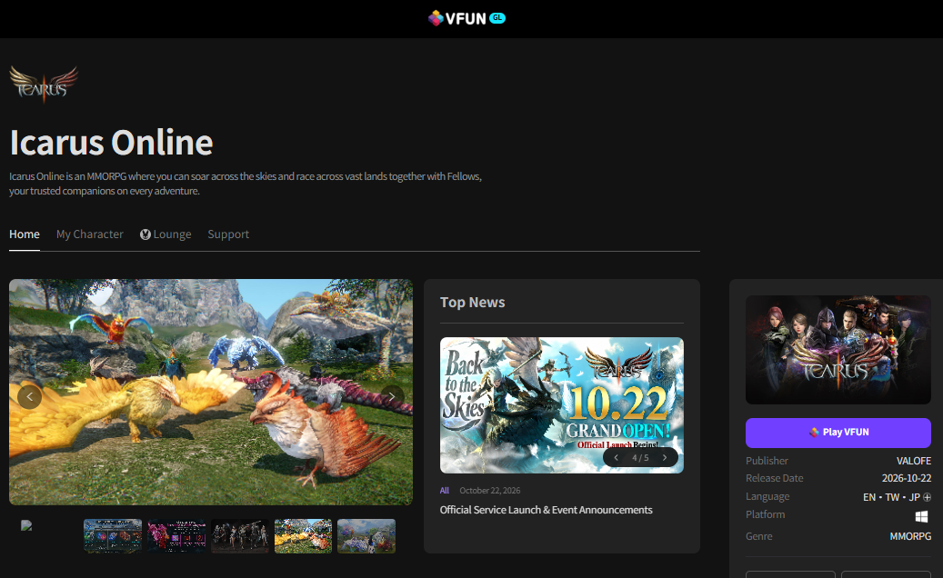Open the Official Service Launch & Event Announcements article
The image size is (943, 578).
pyautogui.click(x=547, y=510)
